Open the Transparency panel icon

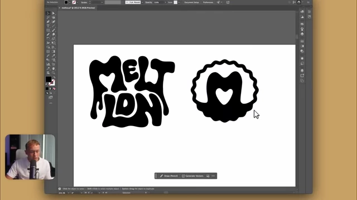[302, 52]
